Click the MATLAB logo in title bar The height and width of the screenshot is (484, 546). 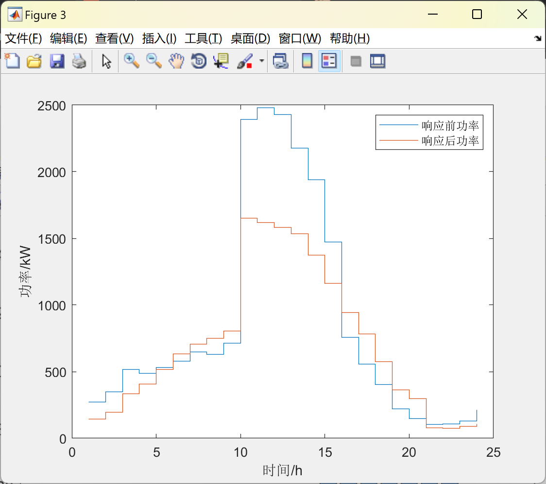click(15, 15)
